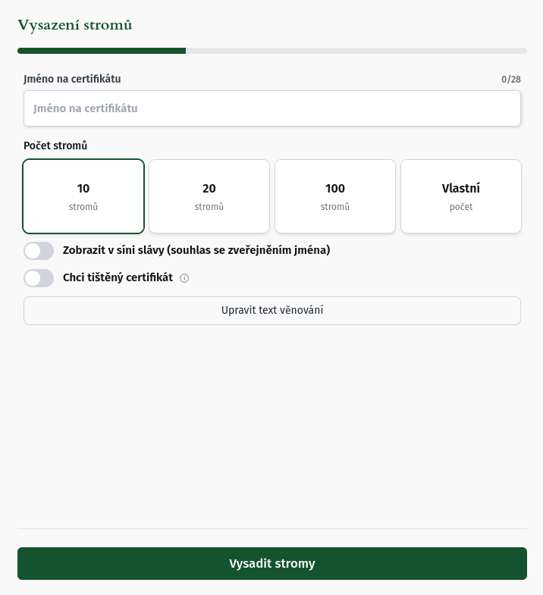
Task: Toggle the printed certificate switch
Action: [39, 278]
